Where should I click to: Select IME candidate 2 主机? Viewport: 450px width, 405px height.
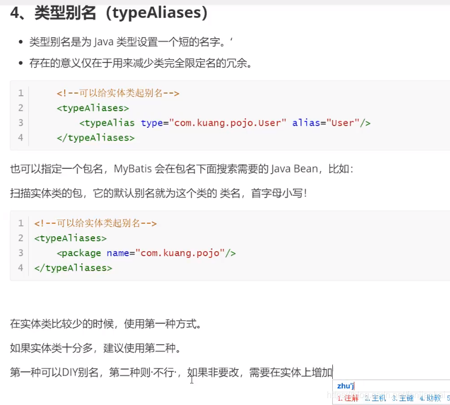(x=375, y=398)
